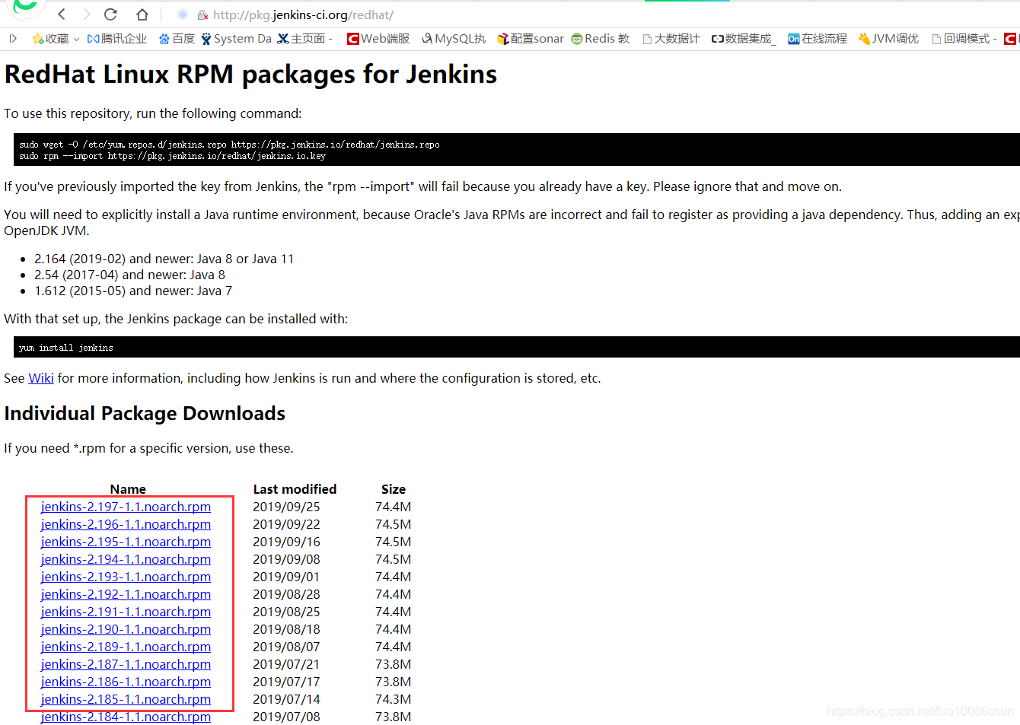Open the JVM调优 bookmark
Viewport: 1020px width, 725px height.
point(888,39)
